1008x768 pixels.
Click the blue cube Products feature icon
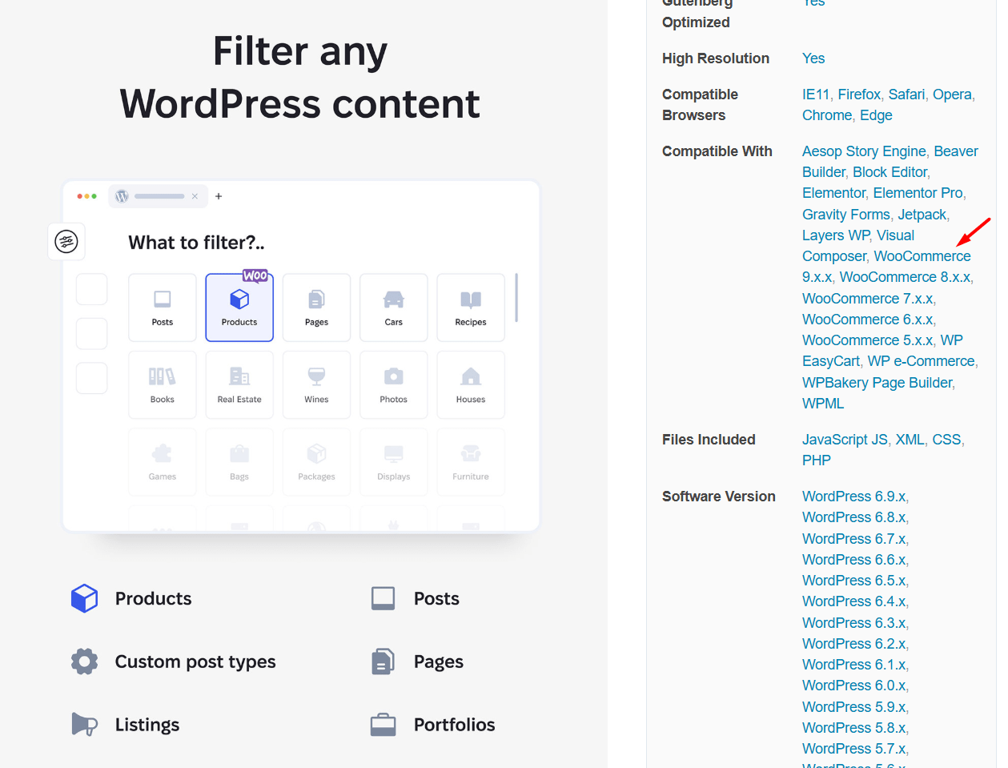tap(84, 598)
